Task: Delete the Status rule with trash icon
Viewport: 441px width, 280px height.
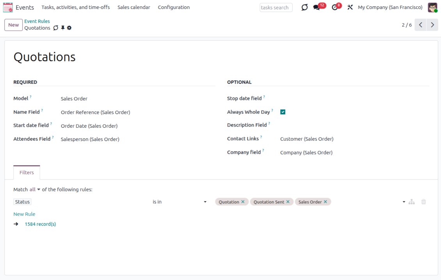Action: (423, 202)
